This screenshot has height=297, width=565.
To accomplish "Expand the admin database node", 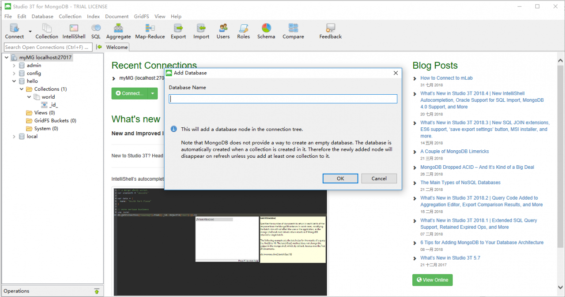I will [14, 65].
